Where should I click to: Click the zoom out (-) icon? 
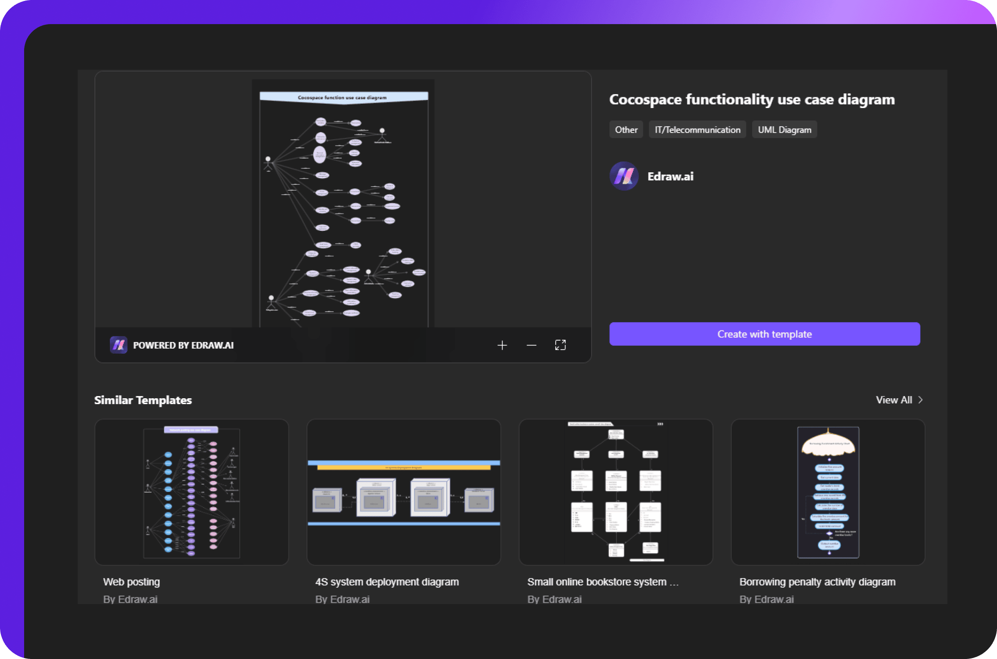[532, 345]
